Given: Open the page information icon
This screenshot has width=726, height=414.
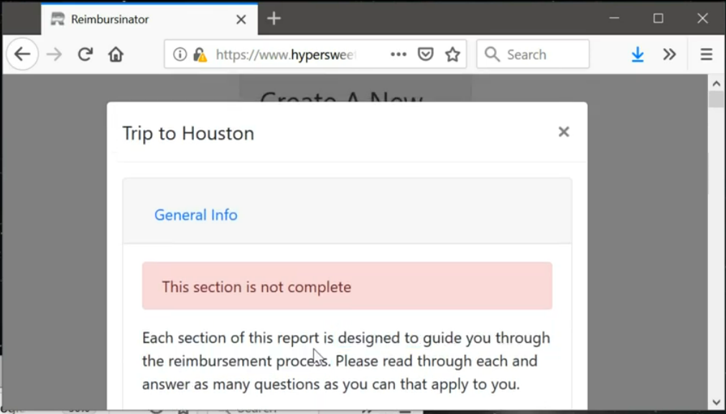Looking at the screenshot, I should coord(179,54).
